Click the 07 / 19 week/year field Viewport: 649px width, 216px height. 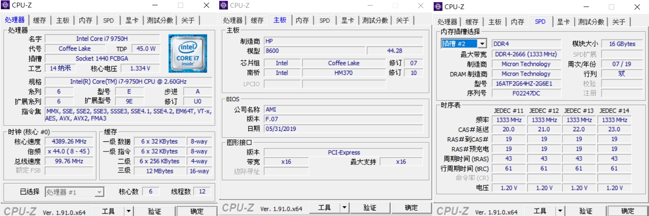[622, 64]
